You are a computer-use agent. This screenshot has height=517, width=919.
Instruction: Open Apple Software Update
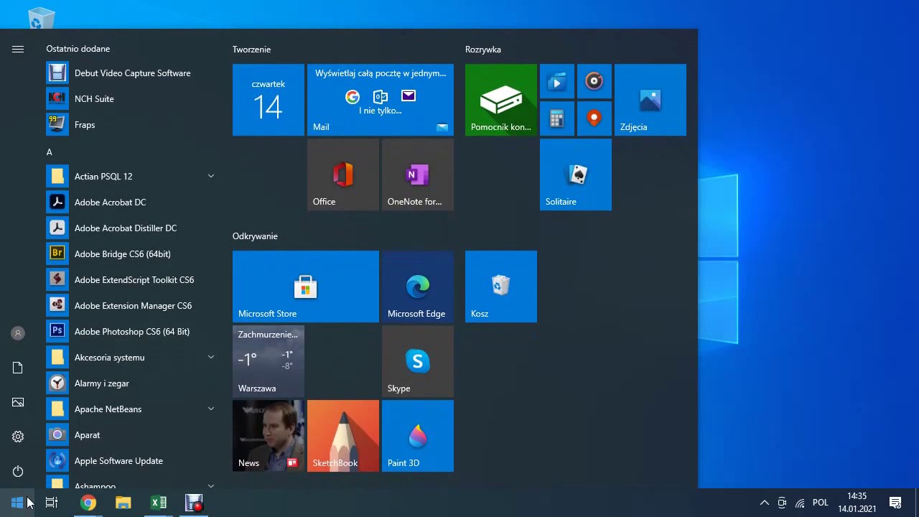132,461
